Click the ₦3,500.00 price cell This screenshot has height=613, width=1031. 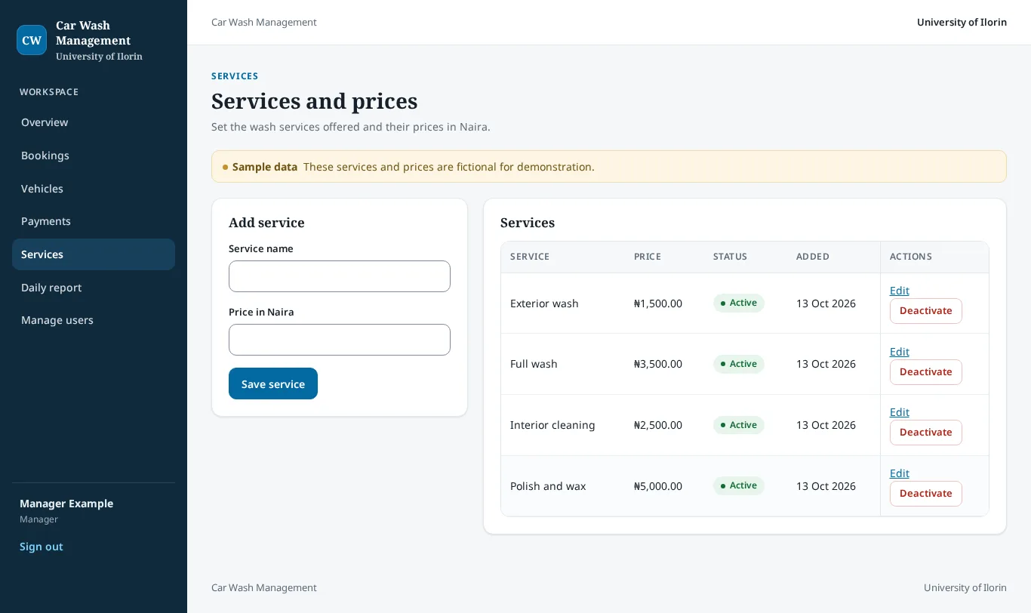coord(658,364)
